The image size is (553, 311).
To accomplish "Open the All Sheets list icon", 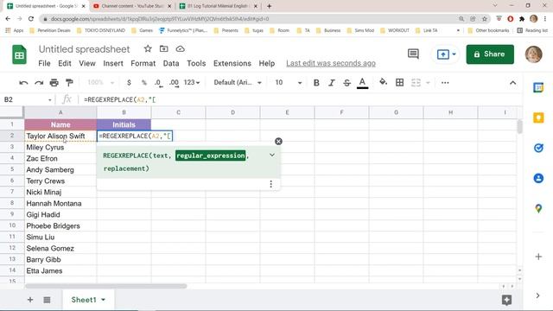I will (47, 300).
